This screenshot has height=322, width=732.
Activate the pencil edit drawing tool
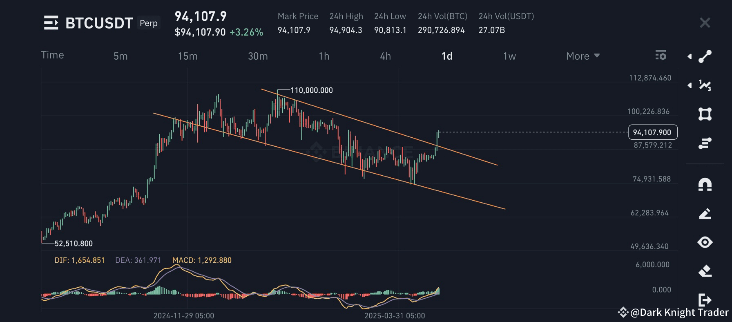click(705, 213)
